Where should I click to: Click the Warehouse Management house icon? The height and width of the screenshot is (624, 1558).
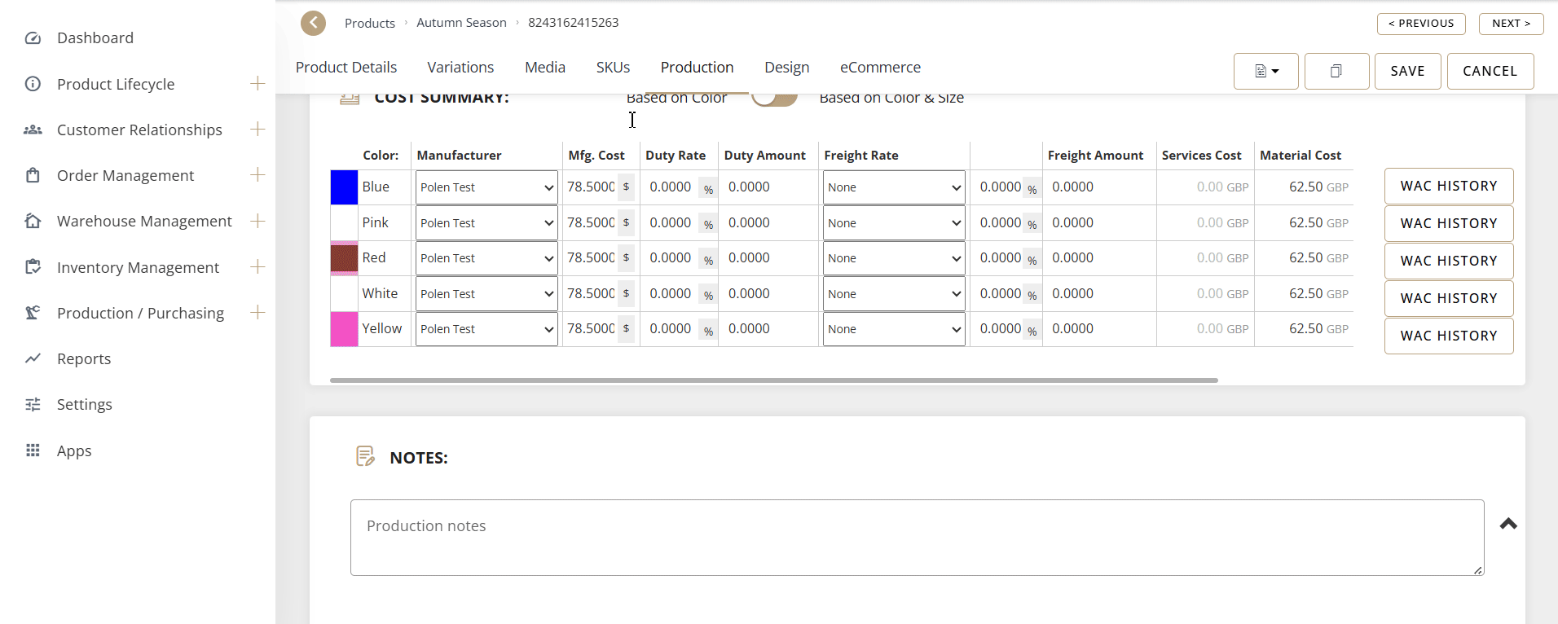click(33, 222)
